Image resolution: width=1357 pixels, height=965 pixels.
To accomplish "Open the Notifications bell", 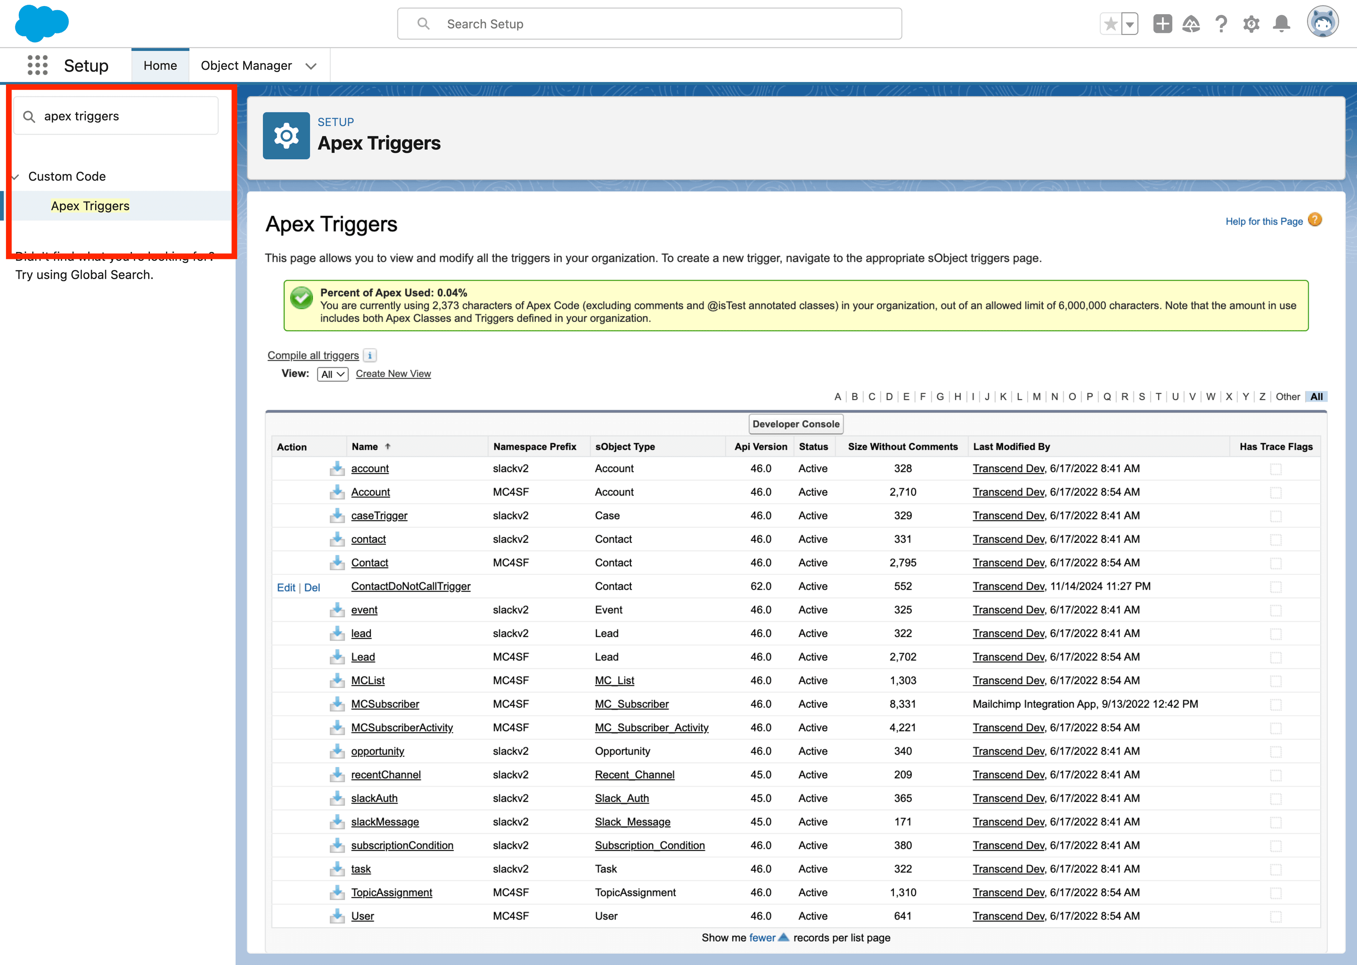I will click(1281, 24).
